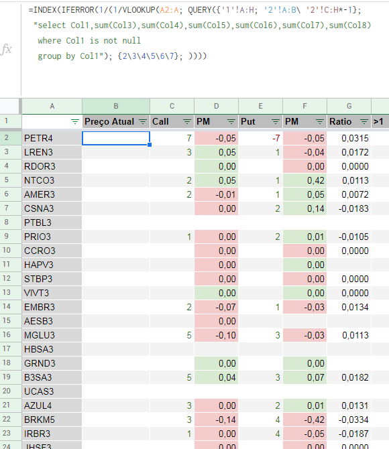The image size is (389, 449).
Task: Click the PRIO3 ticker cell
Action: click(x=52, y=237)
